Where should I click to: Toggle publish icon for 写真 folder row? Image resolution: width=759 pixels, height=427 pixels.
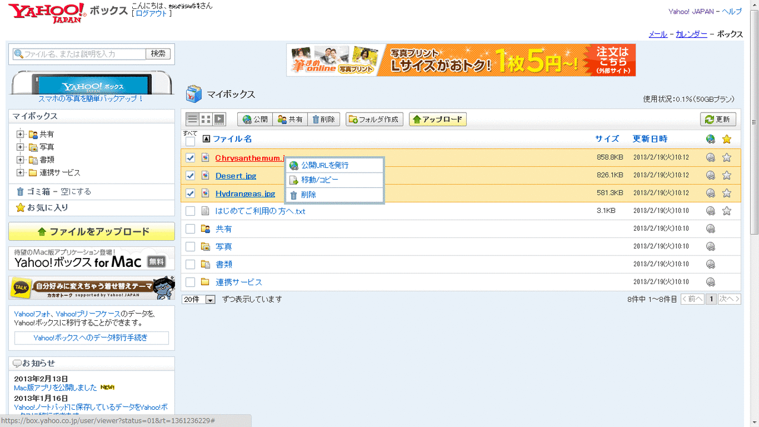click(710, 247)
